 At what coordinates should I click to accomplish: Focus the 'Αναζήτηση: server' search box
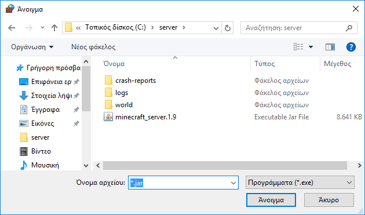298,28
